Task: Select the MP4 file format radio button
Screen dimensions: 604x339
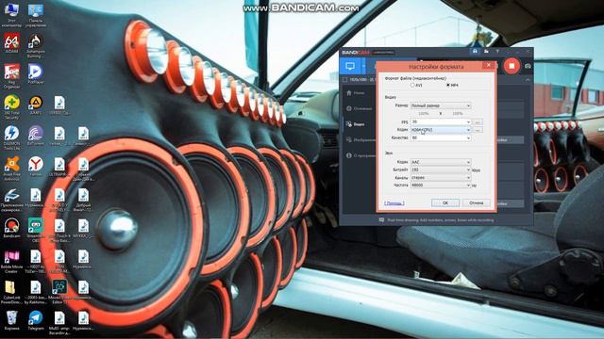Action: click(448, 85)
